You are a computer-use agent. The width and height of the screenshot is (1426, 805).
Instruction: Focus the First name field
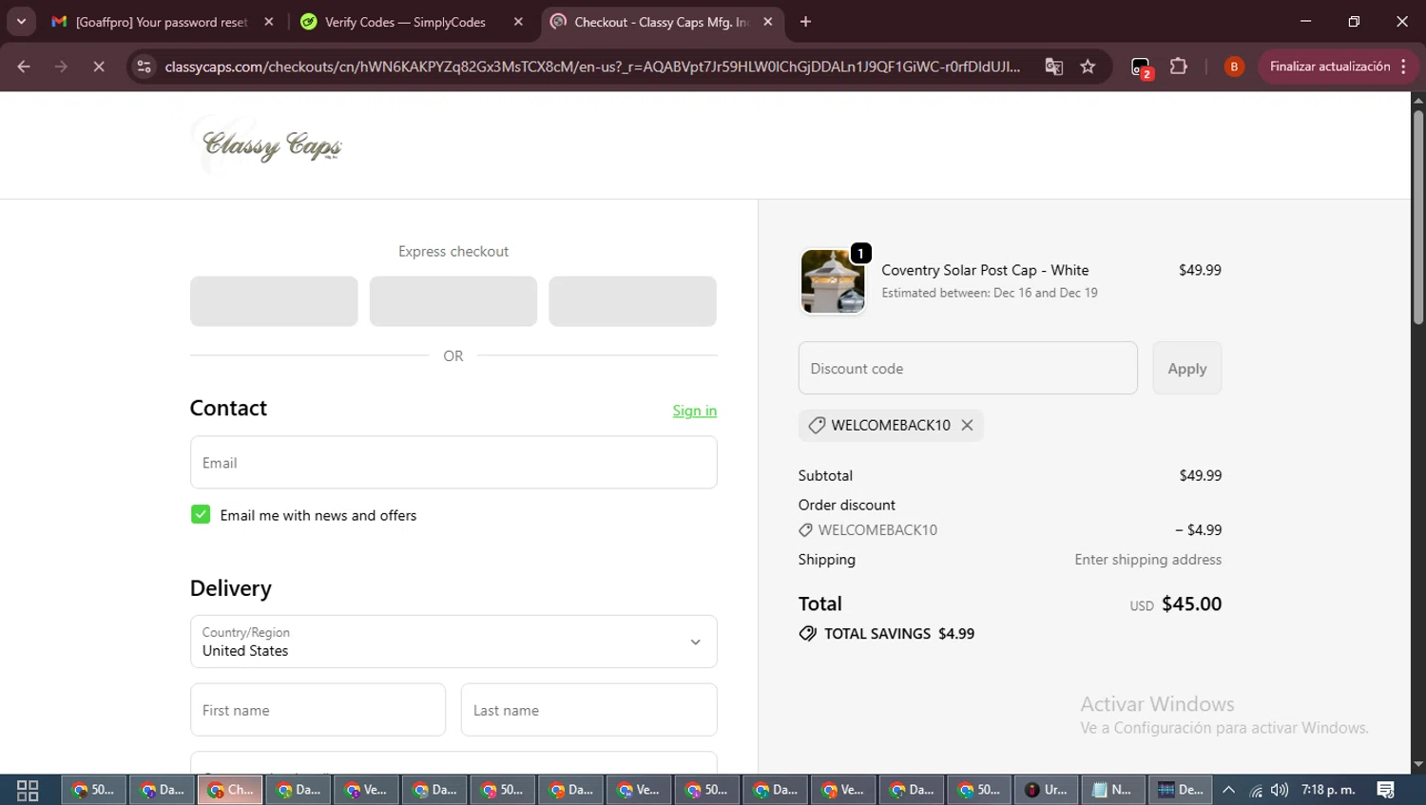pos(318,710)
